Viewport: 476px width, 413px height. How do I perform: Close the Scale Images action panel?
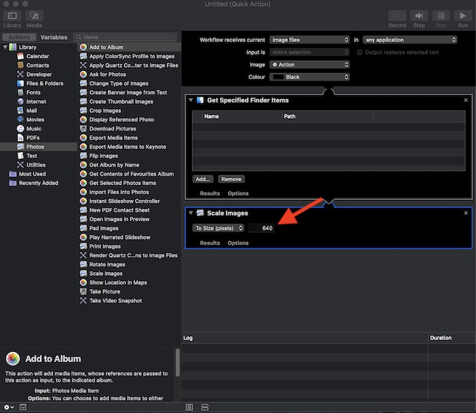pos(466,213)
